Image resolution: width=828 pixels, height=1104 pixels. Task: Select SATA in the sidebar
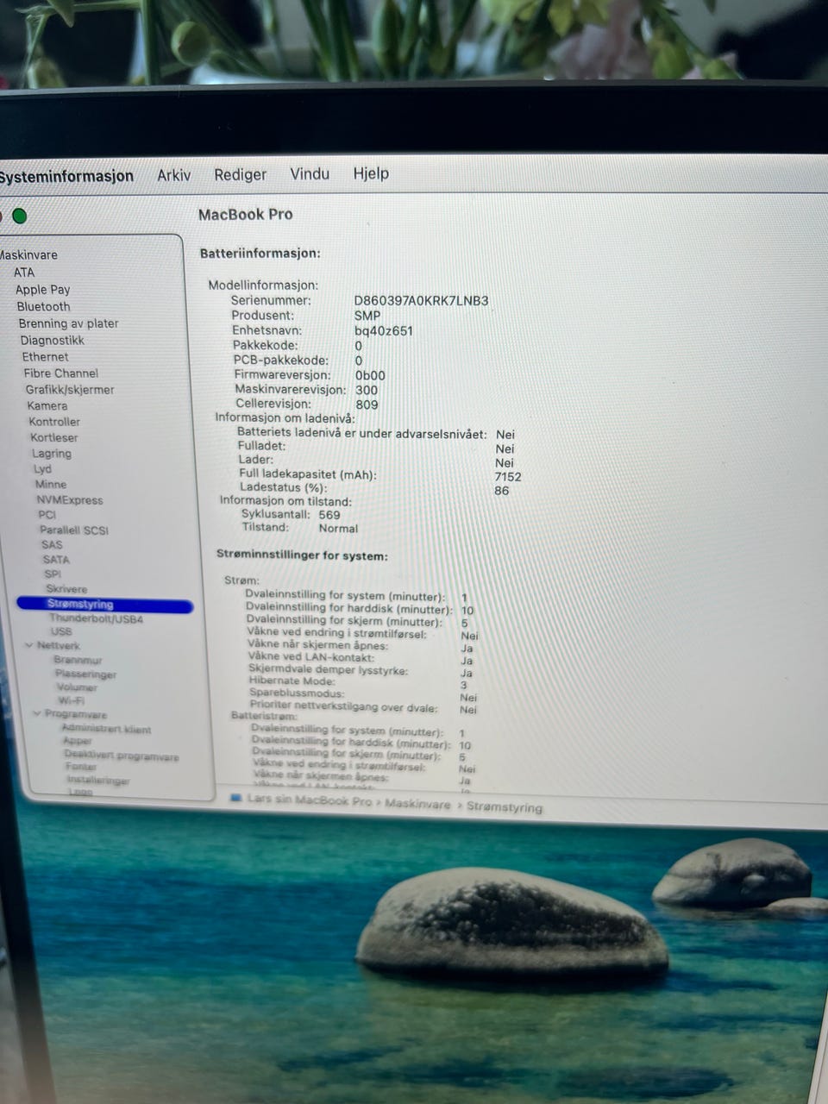[56, 559]
